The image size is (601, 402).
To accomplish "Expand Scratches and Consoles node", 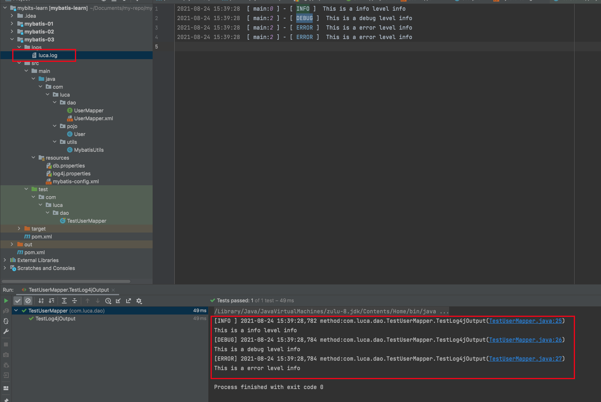I will [5, 268].
